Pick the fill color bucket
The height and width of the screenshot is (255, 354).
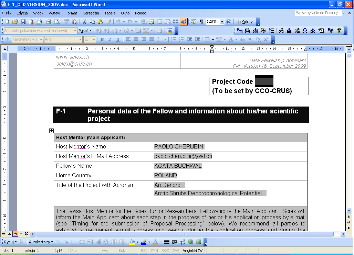coord(132,242)
